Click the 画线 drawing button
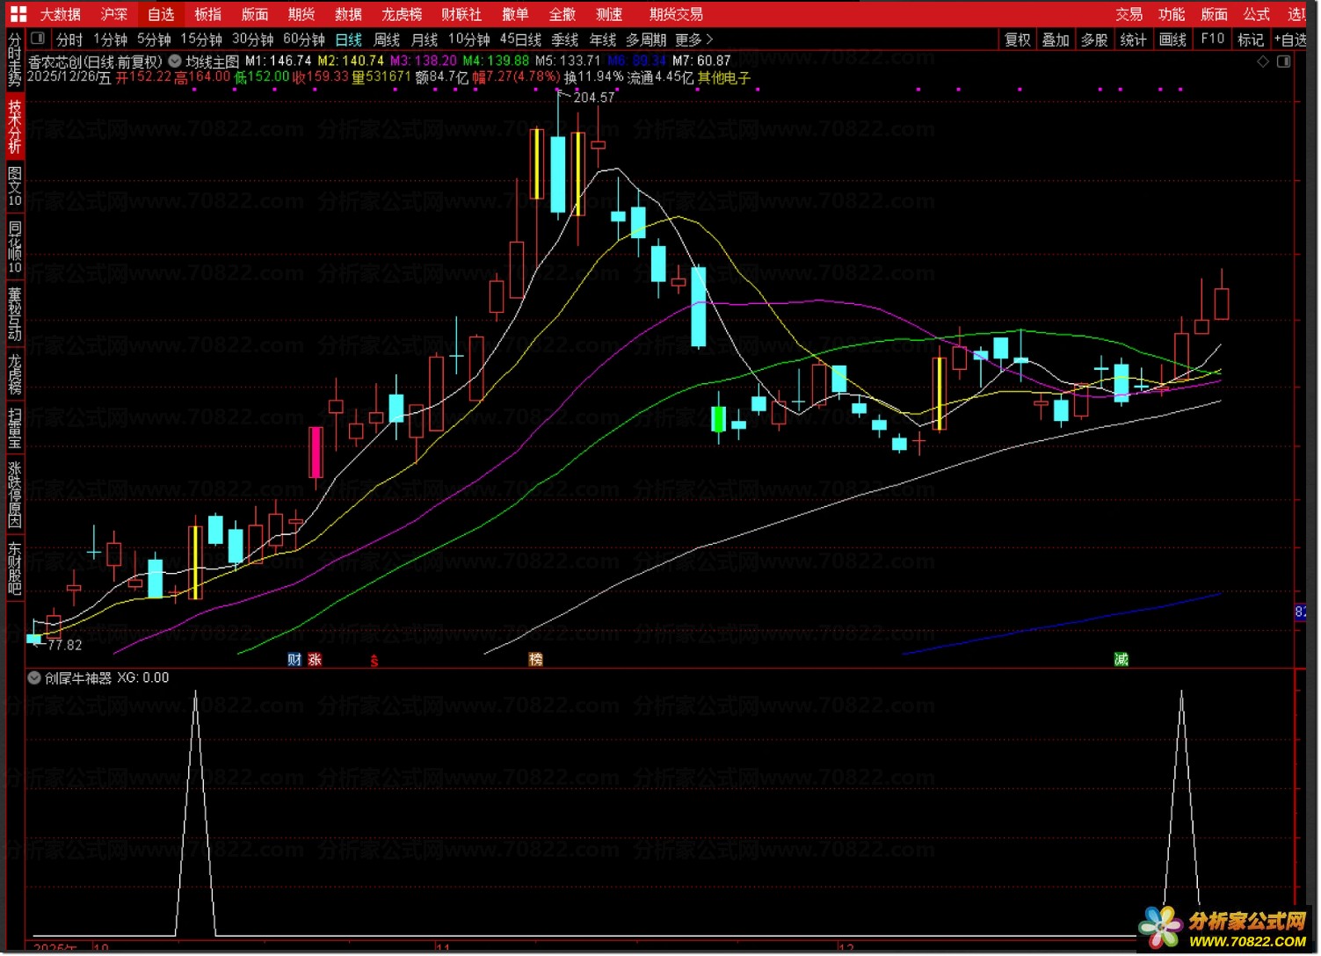 [1172, 40]
